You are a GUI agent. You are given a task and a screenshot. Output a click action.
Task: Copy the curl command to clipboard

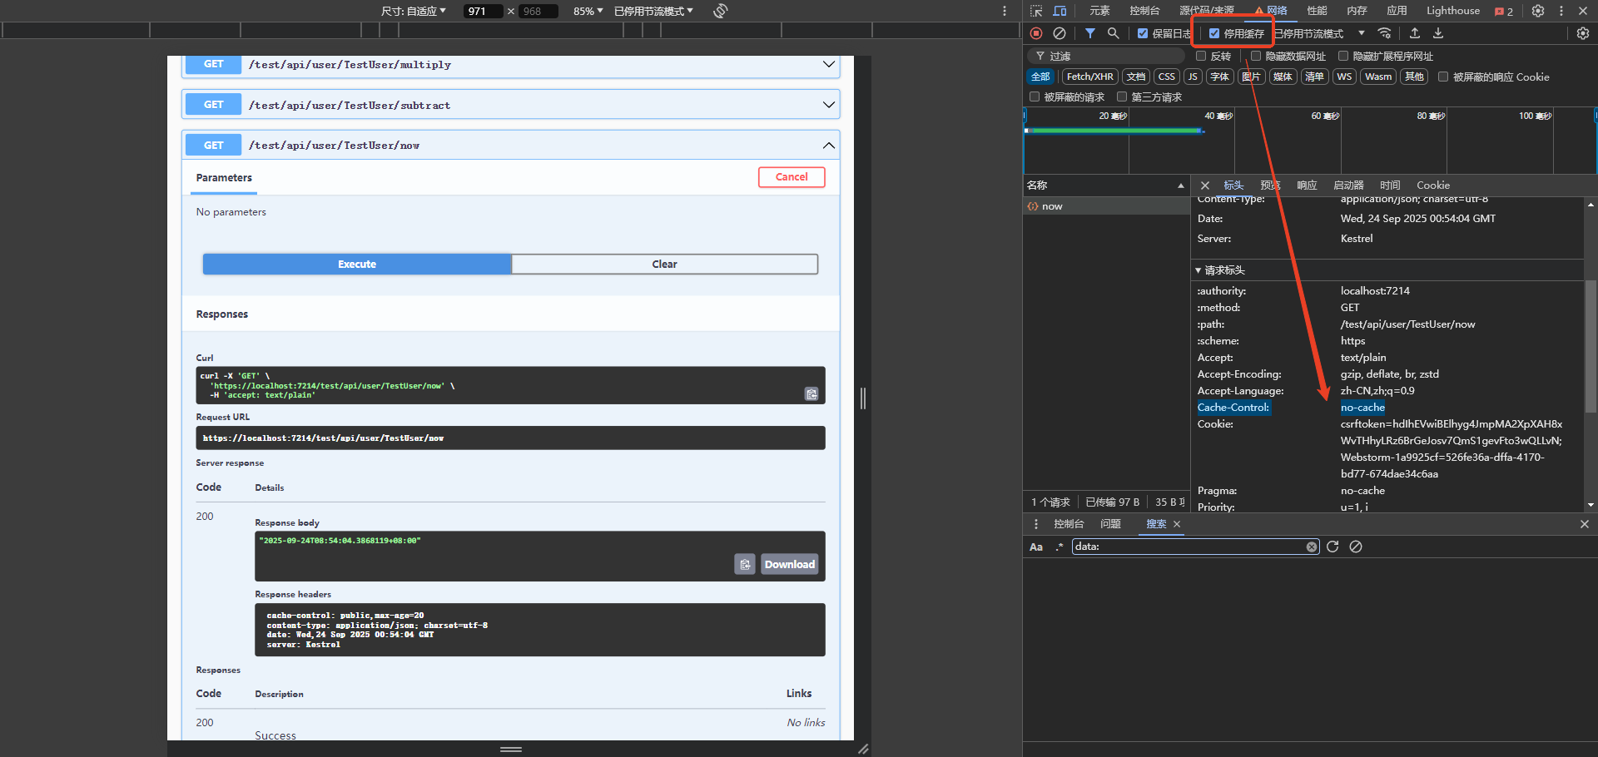(811, 393)
